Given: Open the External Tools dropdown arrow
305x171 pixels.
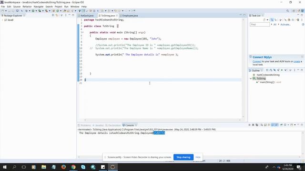Looking at the screenshot, I should (50, 11).
